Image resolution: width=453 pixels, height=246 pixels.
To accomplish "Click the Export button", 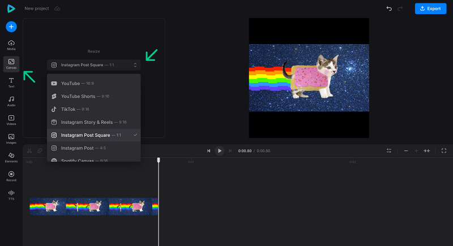I will (430, 8).
